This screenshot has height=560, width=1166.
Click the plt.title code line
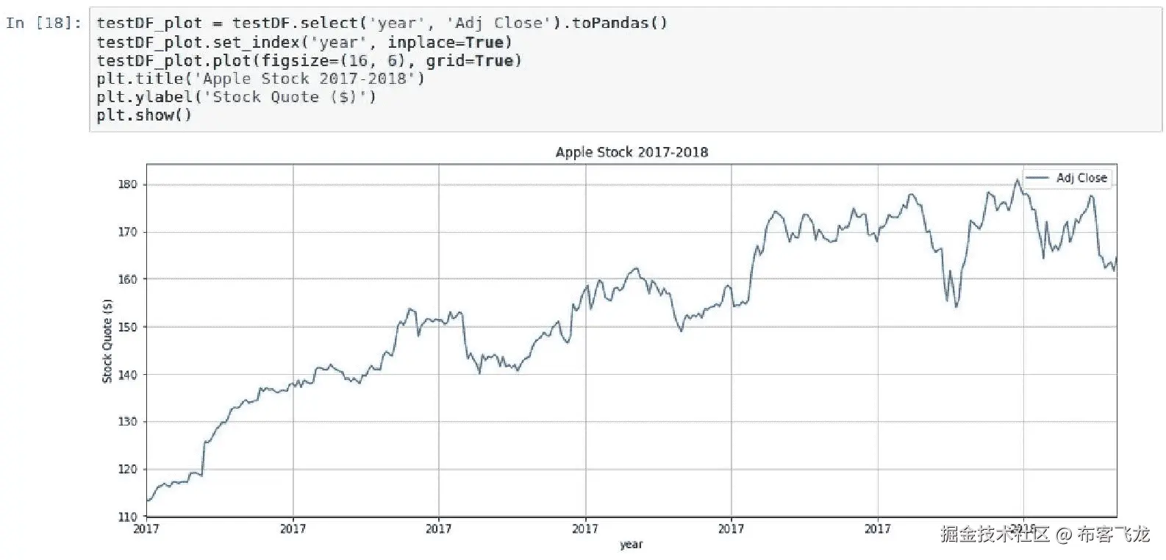(x=260, y=79)
